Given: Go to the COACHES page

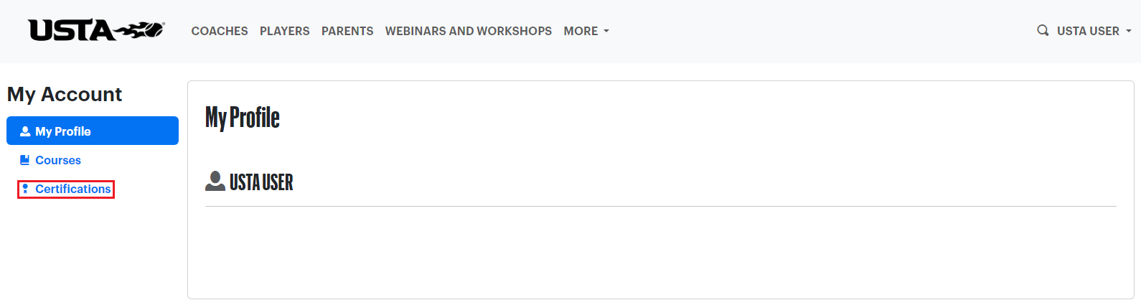Looking at the screenshot, I should tap(220, 31).
